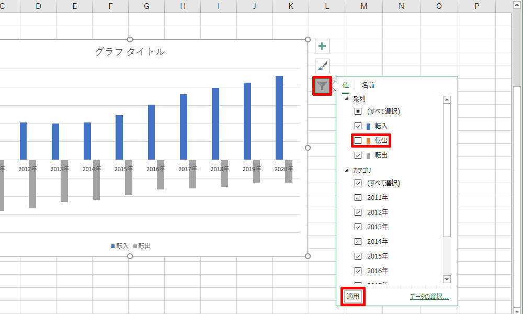The width and height of the screenshot is (523, 314).
Task: Uncheck the 2014年 category checkbox
Action: coord(358,242)
